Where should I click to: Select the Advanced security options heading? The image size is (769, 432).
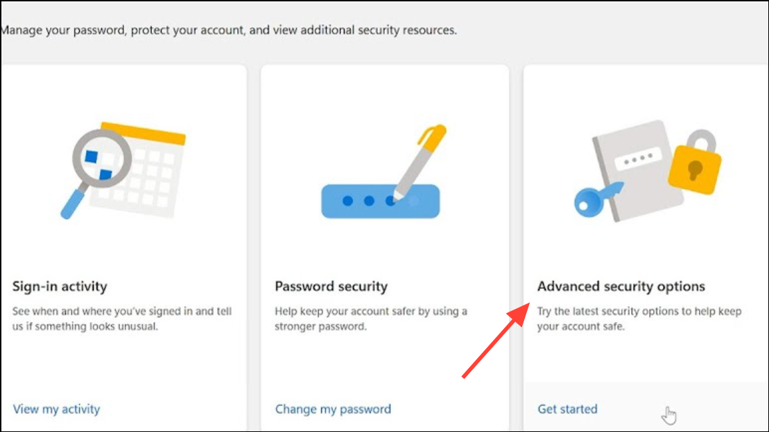(621, 286)
